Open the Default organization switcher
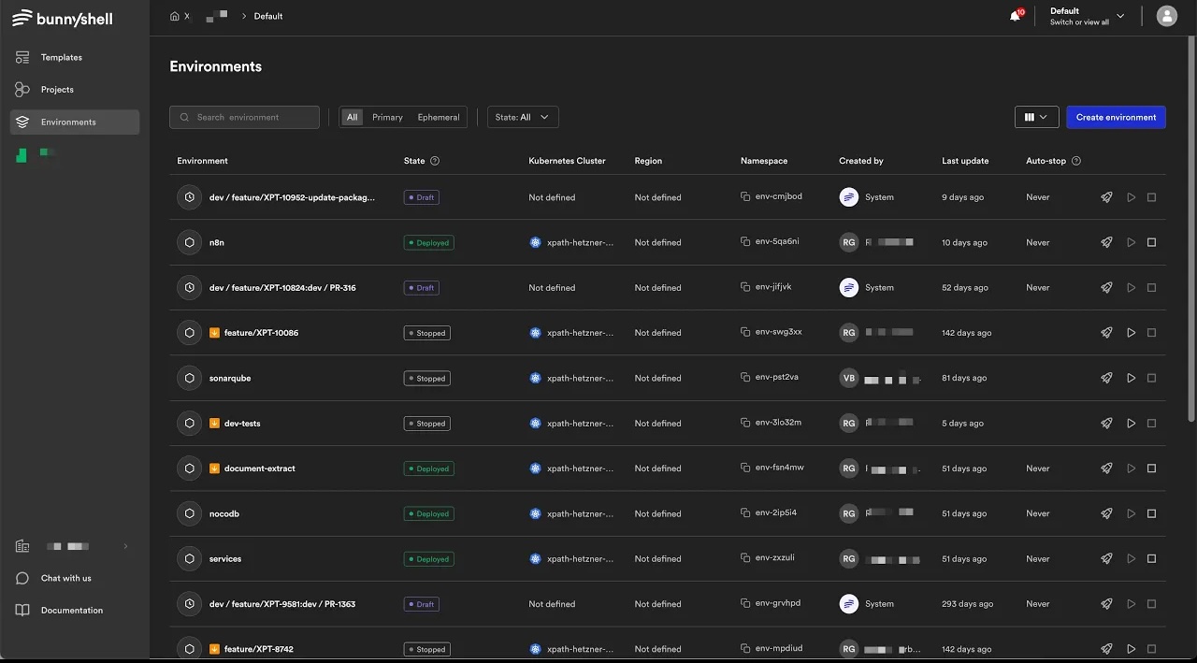1197x663 pixels. (x=1087, y=16)
